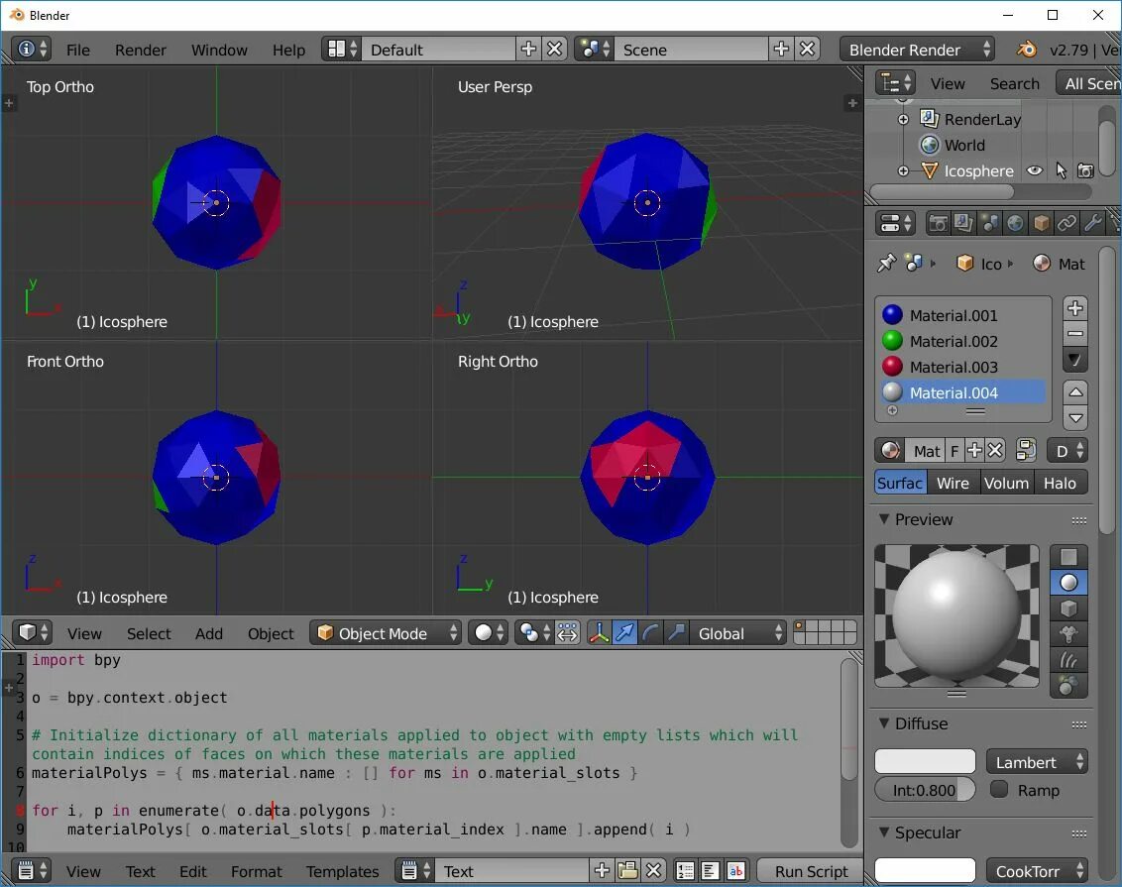Open the viewport shading mode dropdown
Image resolution: width=1122 pixels, height=887 pixels.
(x=489, y=633)
